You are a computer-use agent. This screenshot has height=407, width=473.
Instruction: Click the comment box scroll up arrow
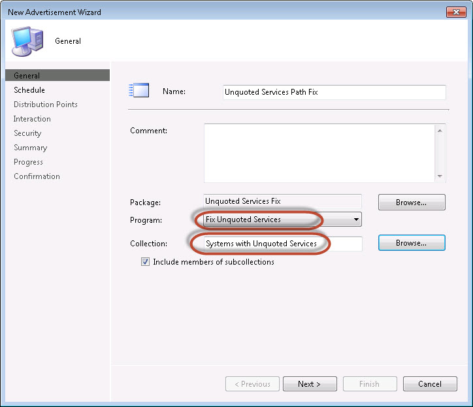pyautogui.click(x=440, y=131)
